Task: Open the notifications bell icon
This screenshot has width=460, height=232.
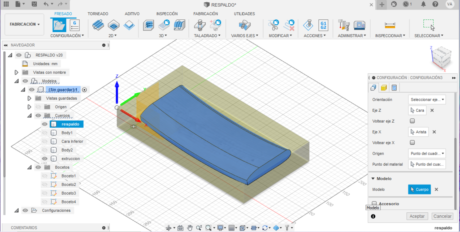Action: [x=423, y=4]
